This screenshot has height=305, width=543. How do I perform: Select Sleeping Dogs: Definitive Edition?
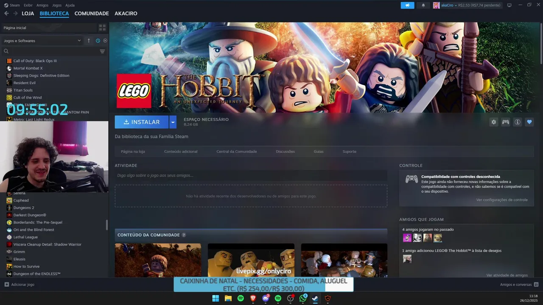(x=41, y=75)
